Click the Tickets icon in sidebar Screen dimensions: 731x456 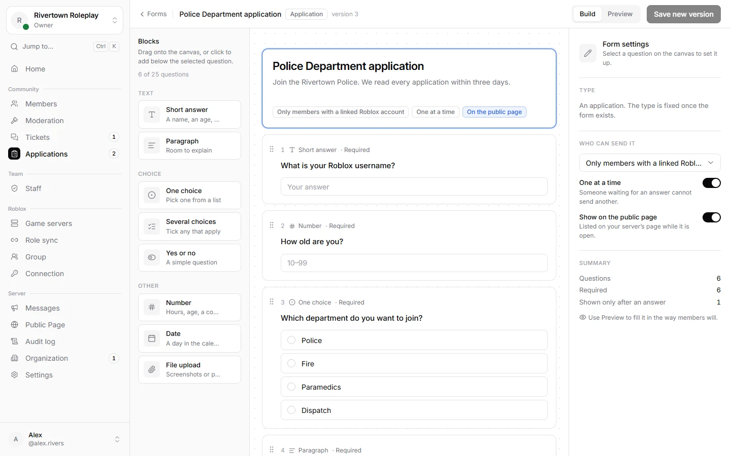coord(15,137)
